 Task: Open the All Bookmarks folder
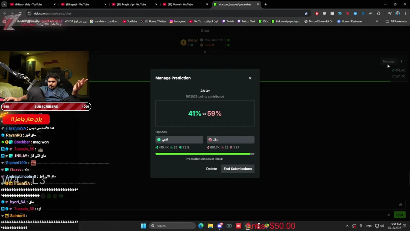(396, 21)
